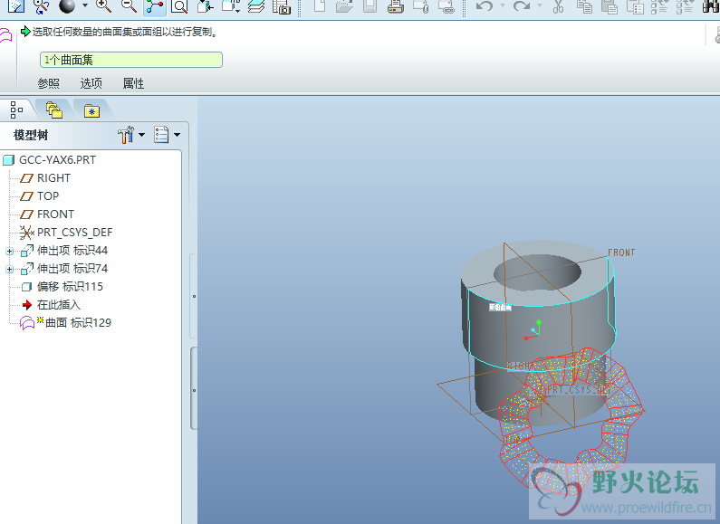Image resolution: width=720 pixels, height=524 pixels.
Task: Switch to the favorites navigator tab
Action: click(91, 110)
